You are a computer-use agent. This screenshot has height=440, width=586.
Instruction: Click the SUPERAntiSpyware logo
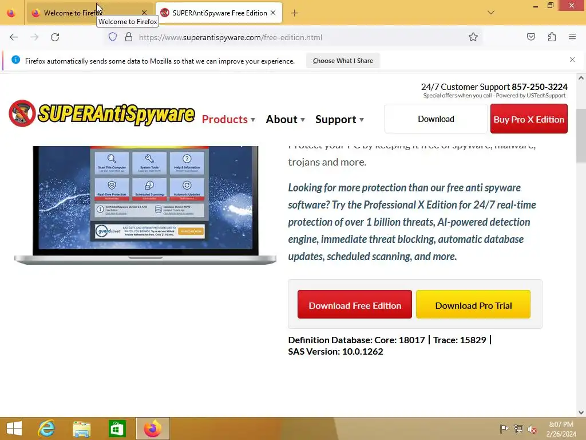pos(101,113)
